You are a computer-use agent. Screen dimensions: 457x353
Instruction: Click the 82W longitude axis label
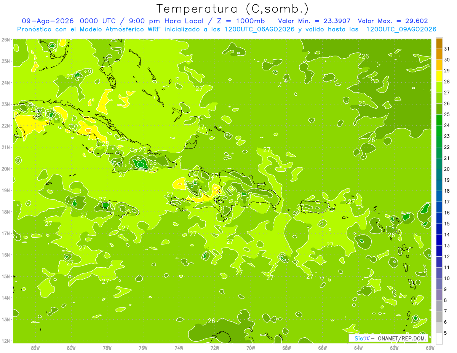pos(35,348)
